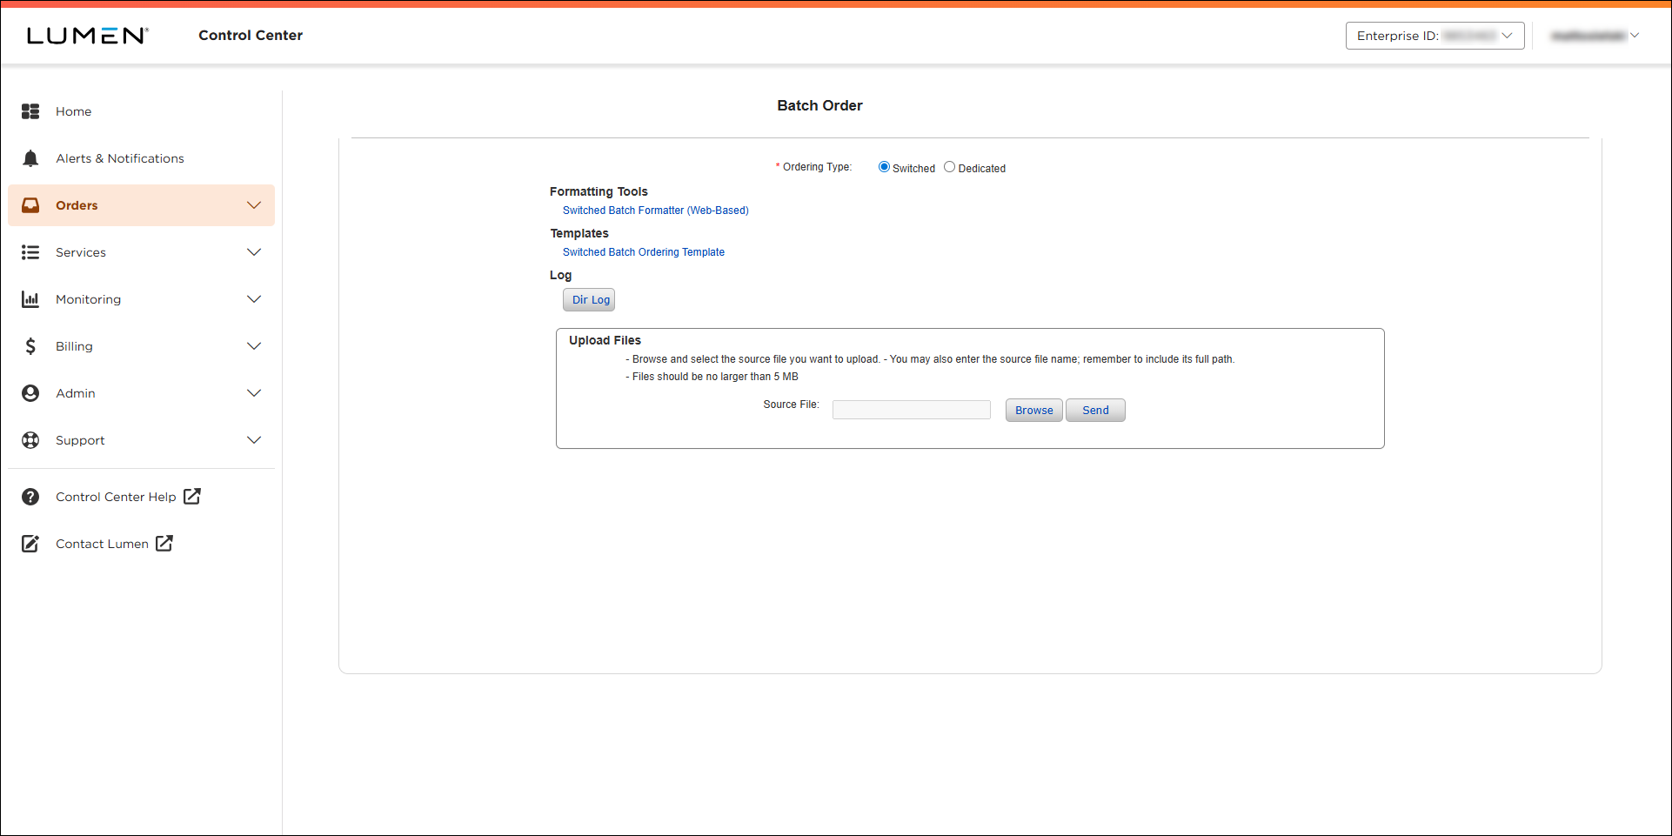Click the Home dashboard icon in sidebar

(30, 111)
